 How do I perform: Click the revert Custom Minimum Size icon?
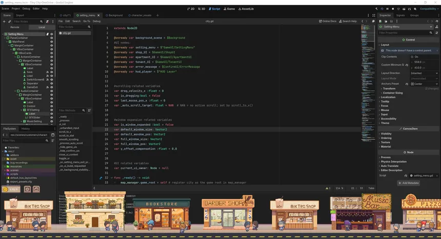[407, 65]
